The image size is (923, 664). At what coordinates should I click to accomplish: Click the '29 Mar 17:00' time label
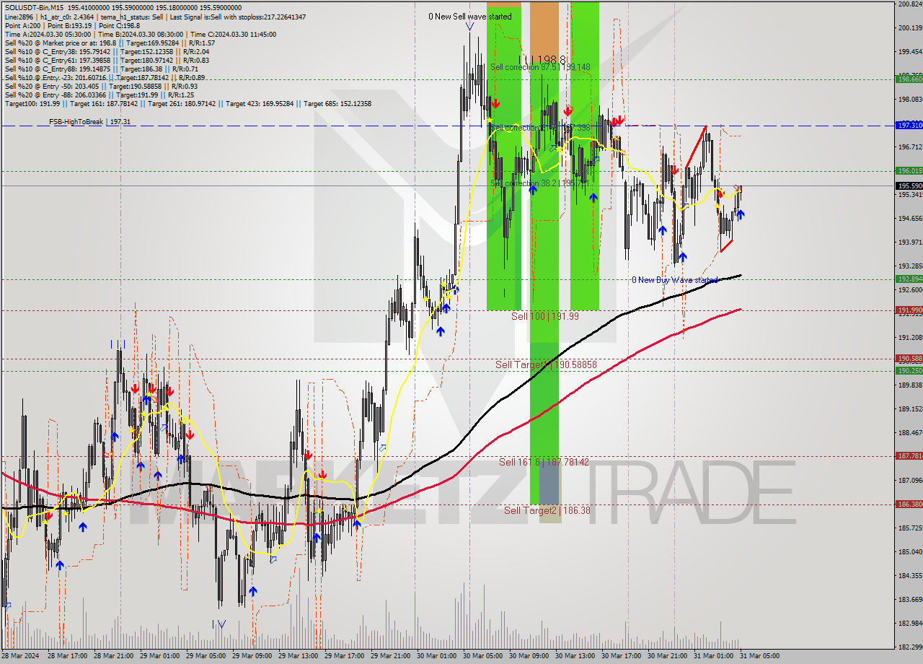(345, 656)
